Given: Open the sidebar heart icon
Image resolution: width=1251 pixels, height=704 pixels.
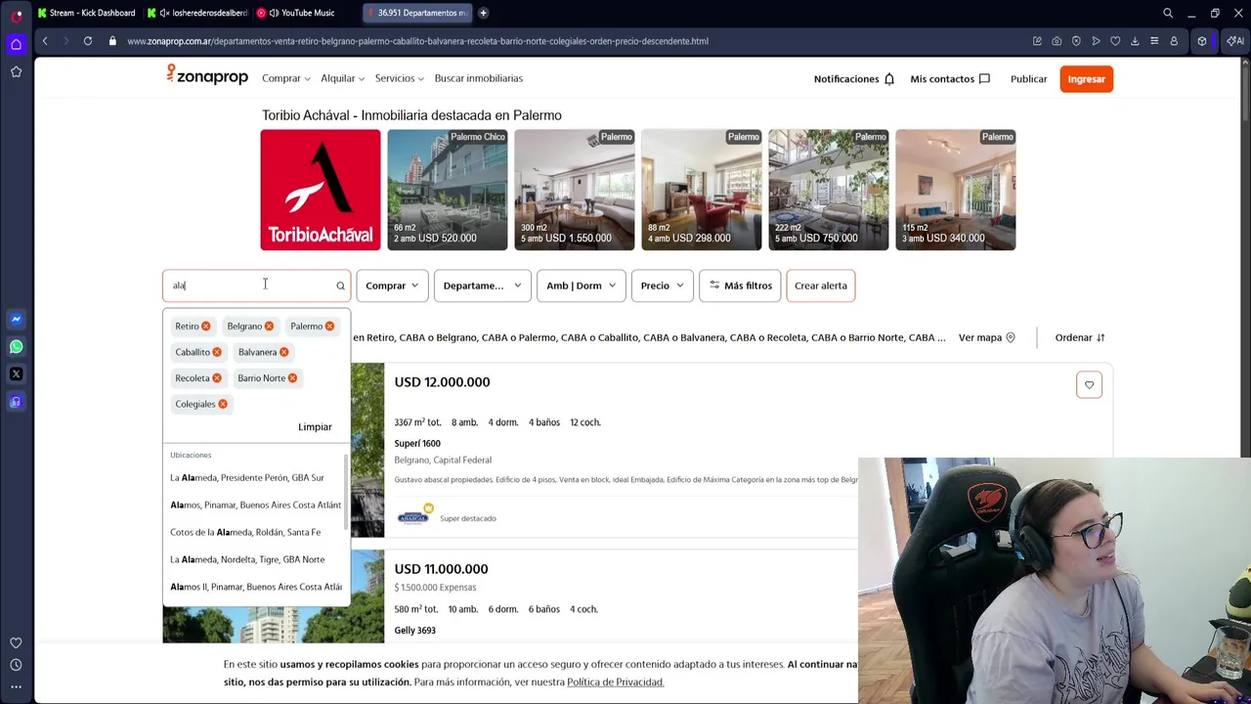Looking at the screenshot, I should [x=16, y=643].
